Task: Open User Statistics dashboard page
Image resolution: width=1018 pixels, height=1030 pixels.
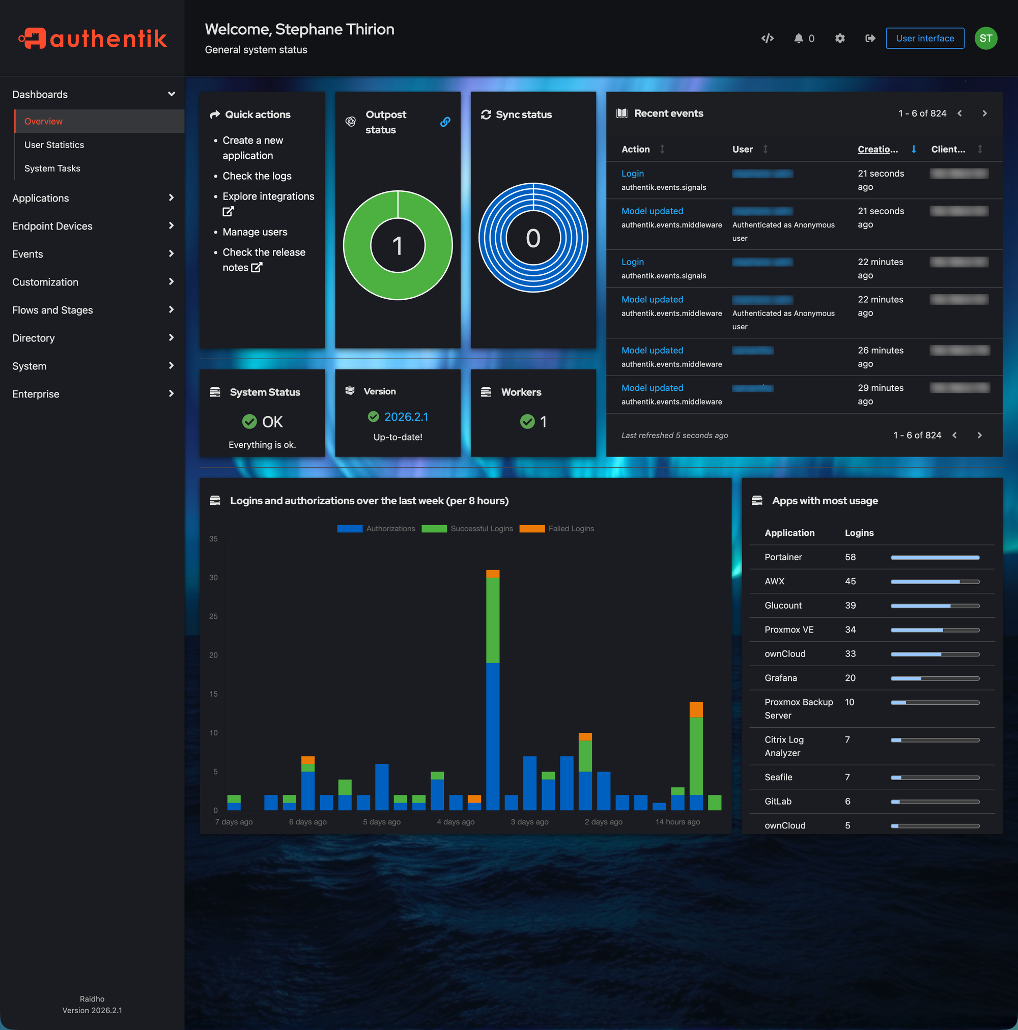Action: point(54,145)
